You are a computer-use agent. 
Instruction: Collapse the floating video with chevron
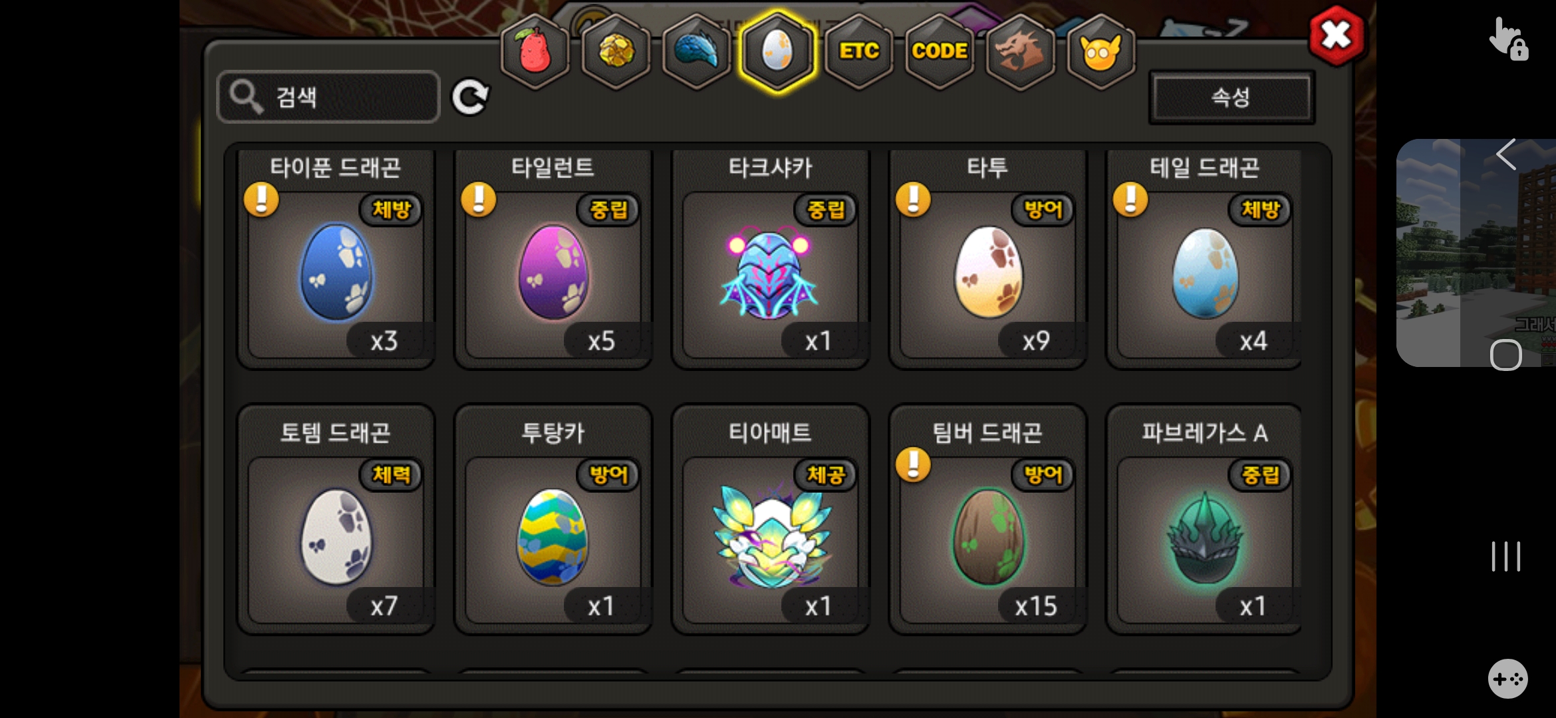click(x=1506, y=155)
